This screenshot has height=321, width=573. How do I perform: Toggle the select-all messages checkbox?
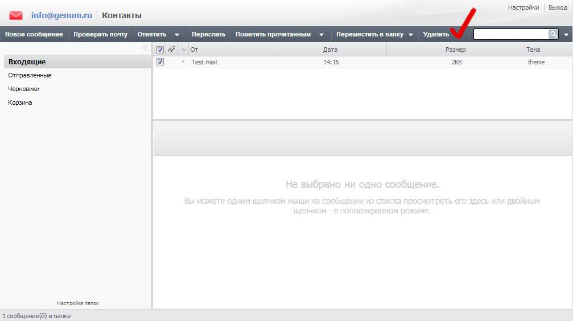pos(160,50)
